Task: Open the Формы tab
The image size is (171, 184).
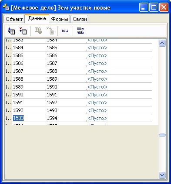Action: 60,19
